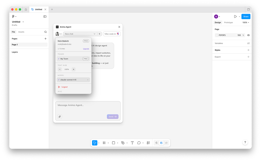Screen dimensions: 261x161
Task: Open the 100% zoom level dropdown
Action: click(x=246, y=22)
